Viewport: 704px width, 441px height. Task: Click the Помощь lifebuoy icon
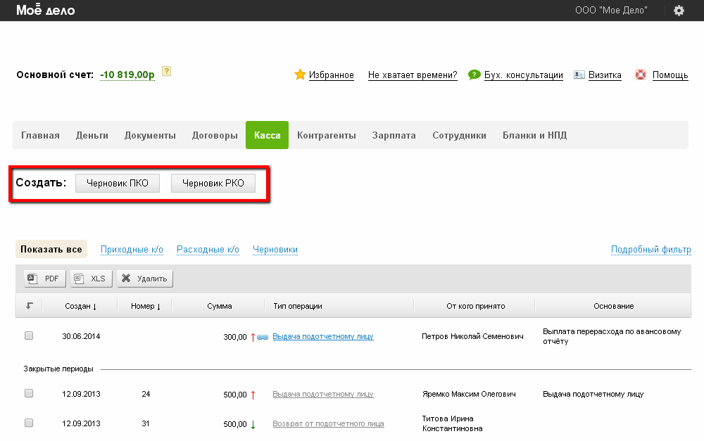click(641, 75)
